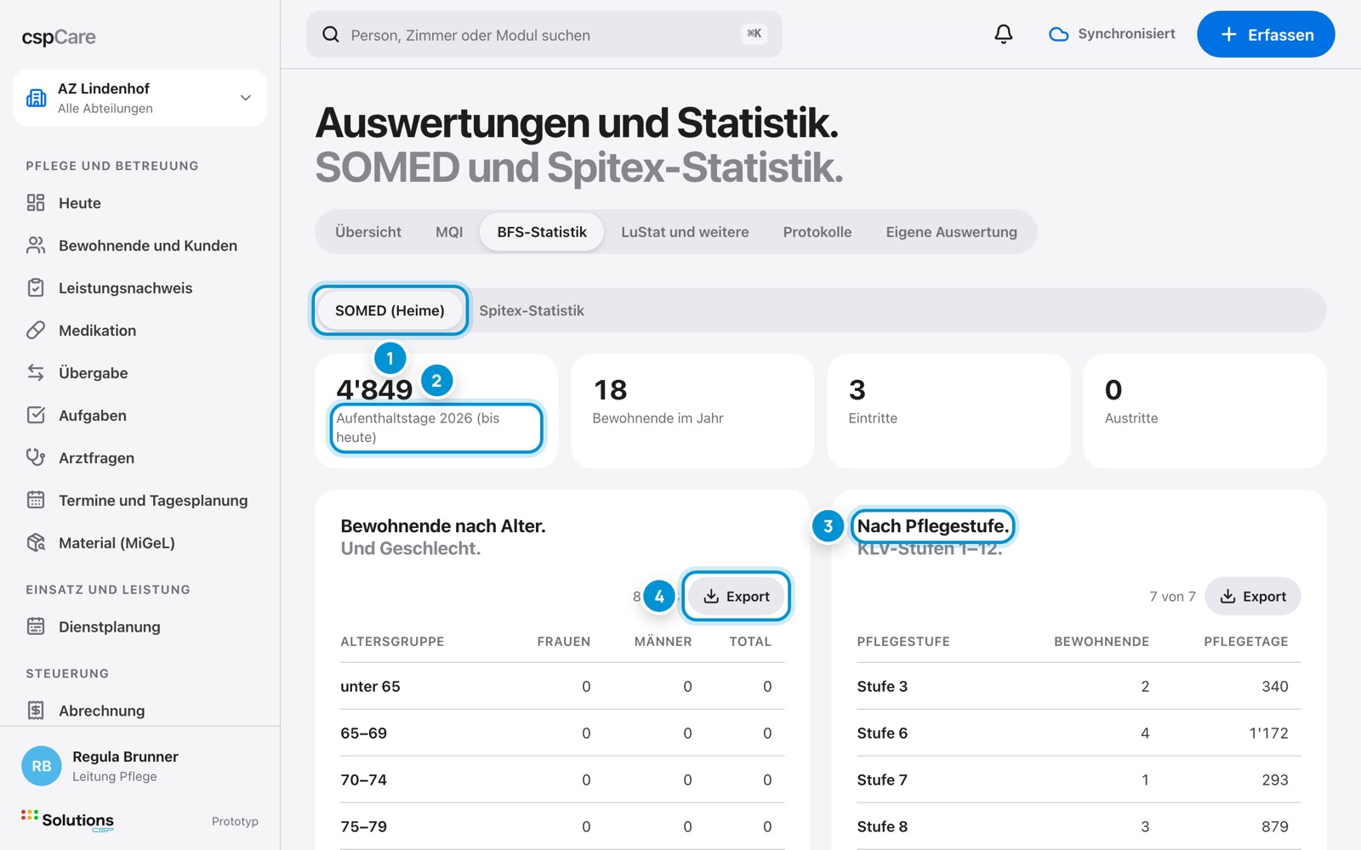Open Dienstplanung calendar icon
Viewport: 1361px width, 850px height.
tap(36, 626)
